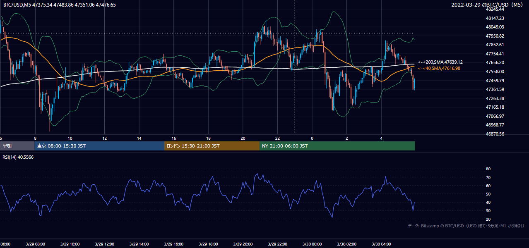Image resolution: width=529 pixels, height=248 pixels.
Task: Click hour label 14 under price chart
Action: 139,138
